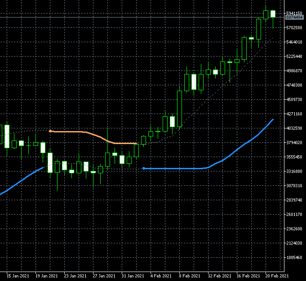Click the 31 Jan 2021 date label

pos(133,276)
